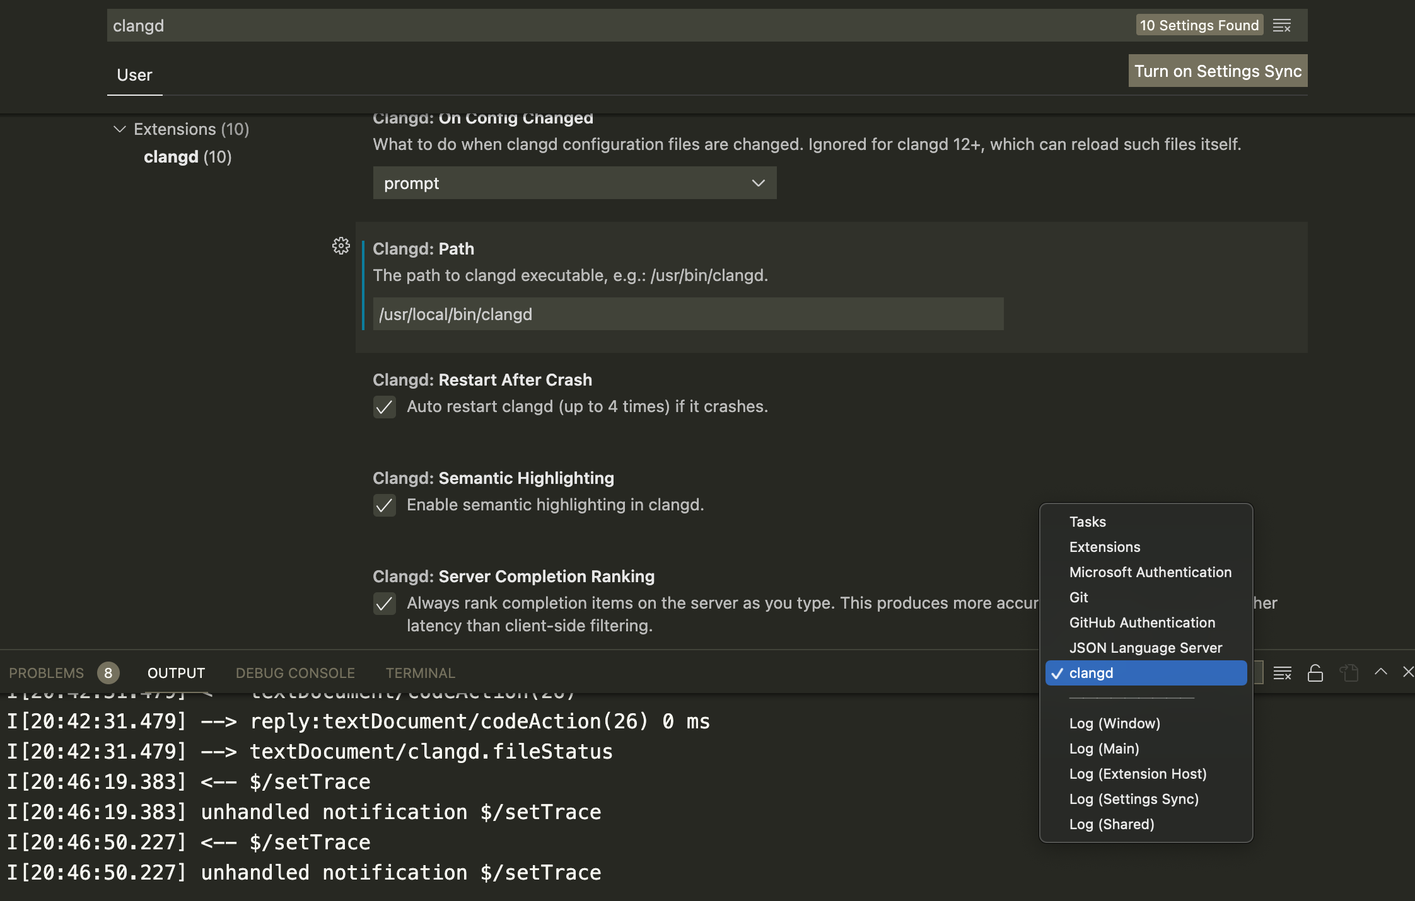Open the Problems tab

[x=47, y=673]
